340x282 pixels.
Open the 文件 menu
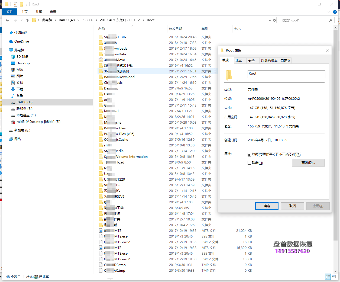(x=10, y=12)
